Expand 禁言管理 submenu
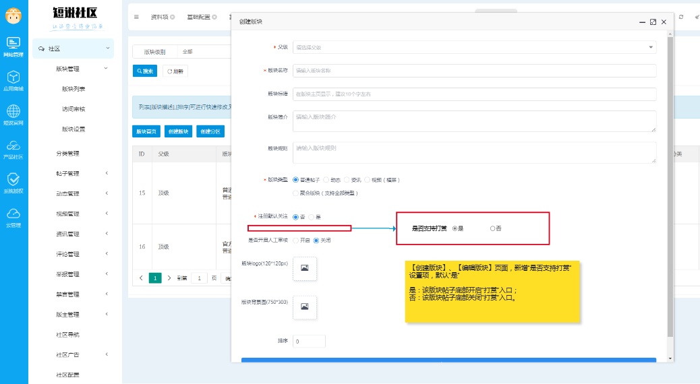The height and width of the screenshot is (384, 700). (107, 294)
